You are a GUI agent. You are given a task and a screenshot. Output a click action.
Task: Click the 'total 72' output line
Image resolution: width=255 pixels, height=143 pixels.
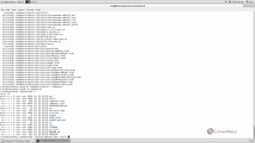[5, 94]
